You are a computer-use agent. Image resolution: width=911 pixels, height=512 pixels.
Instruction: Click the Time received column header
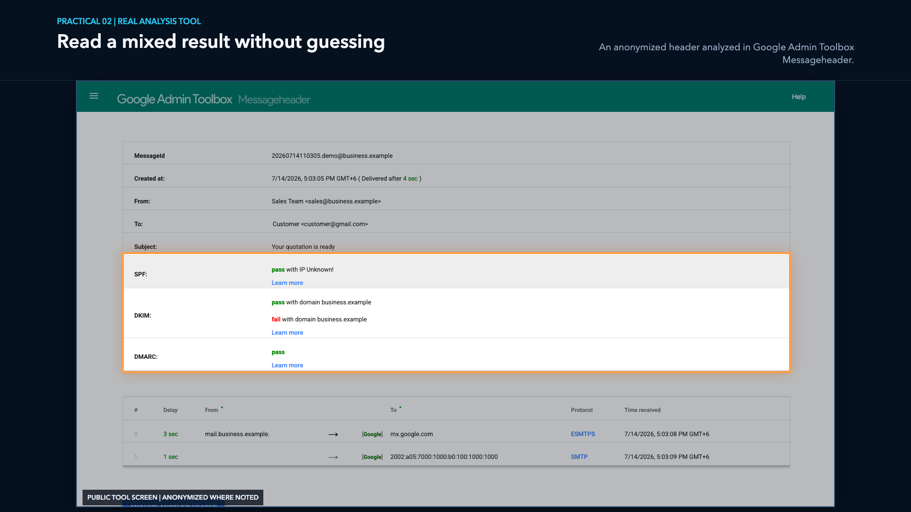[x=642, y=410]
